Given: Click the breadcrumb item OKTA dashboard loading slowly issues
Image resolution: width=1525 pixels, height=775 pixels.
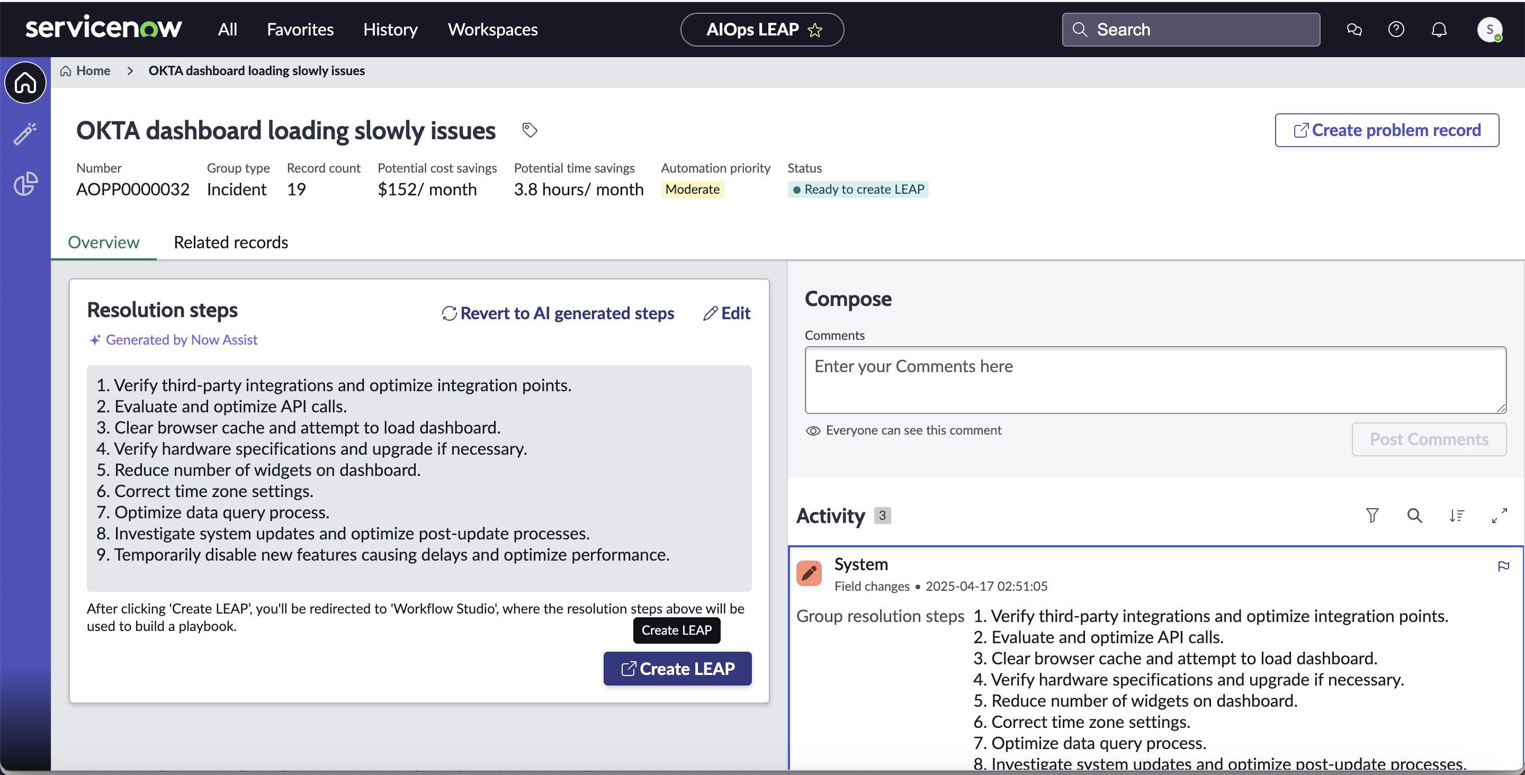Looking at the screenshot, I should 256,70.
